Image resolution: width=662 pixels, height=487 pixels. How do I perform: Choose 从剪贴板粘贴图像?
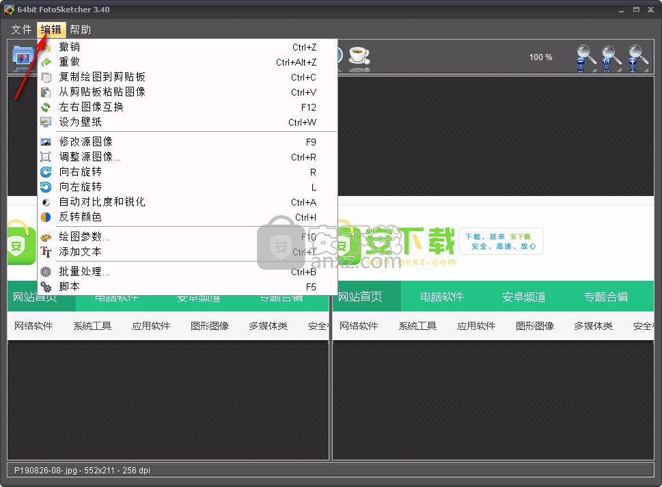(187, 92)
